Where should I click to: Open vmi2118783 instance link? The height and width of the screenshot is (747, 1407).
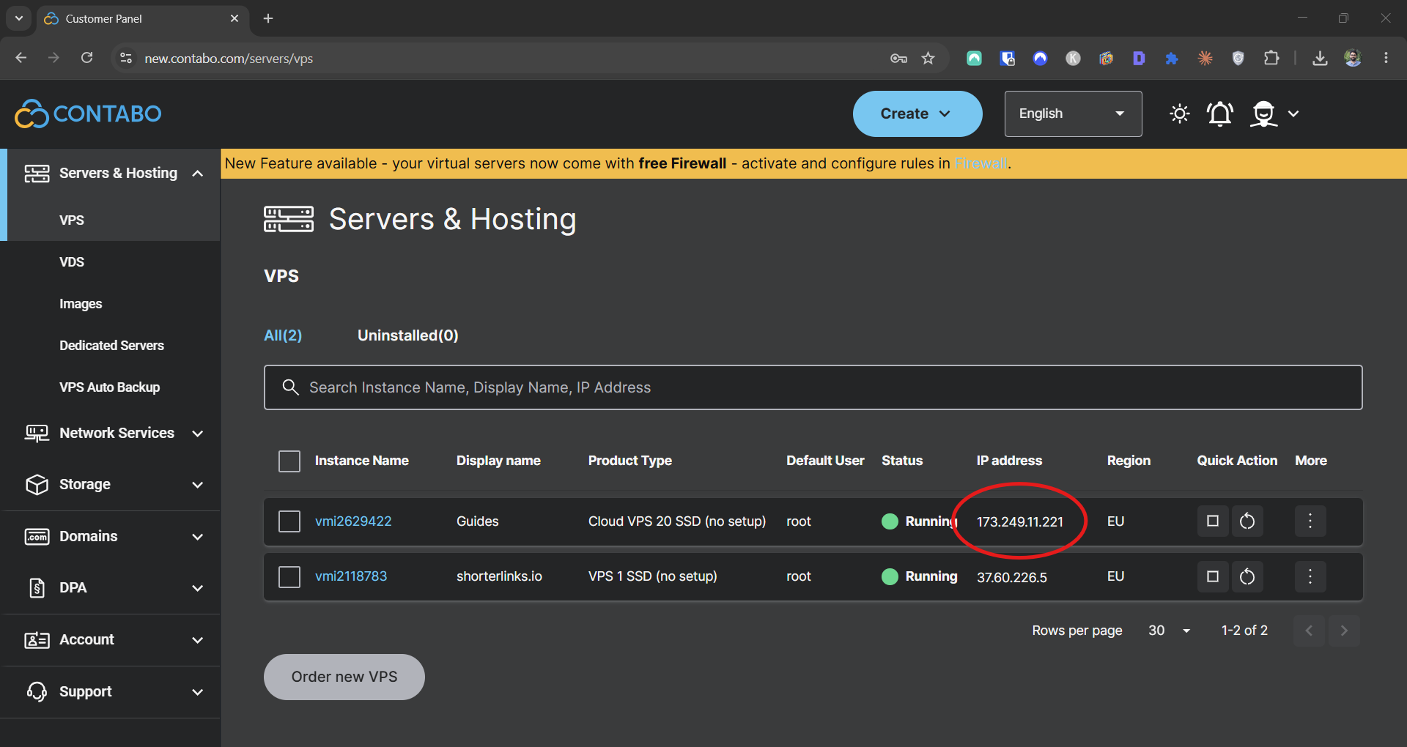click(351, 576)
